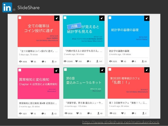Screen dimensions: 168x126
Task: Click unlock icon on 畳込みニューラルネット card
Action: [102, 70]
